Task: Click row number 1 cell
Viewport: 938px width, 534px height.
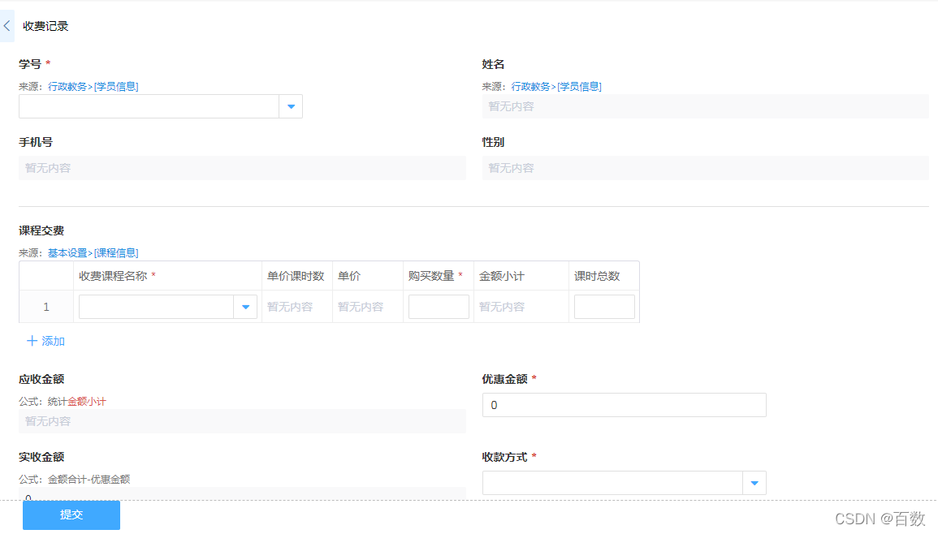Action: pos(46,307)
